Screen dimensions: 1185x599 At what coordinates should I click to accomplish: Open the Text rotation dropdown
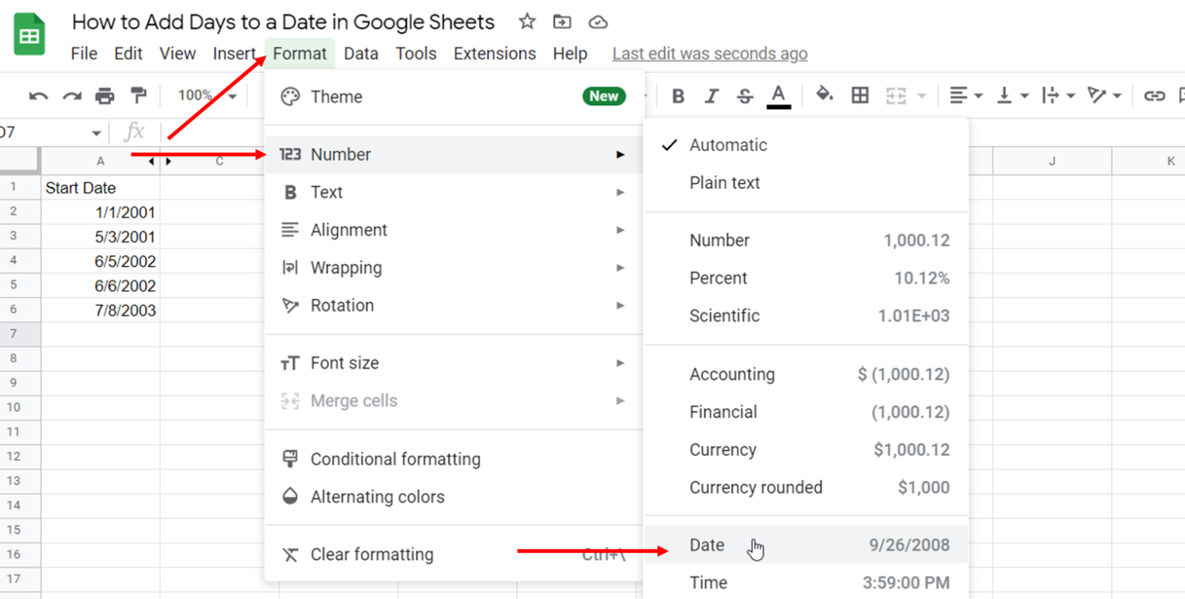(1104, 96)
